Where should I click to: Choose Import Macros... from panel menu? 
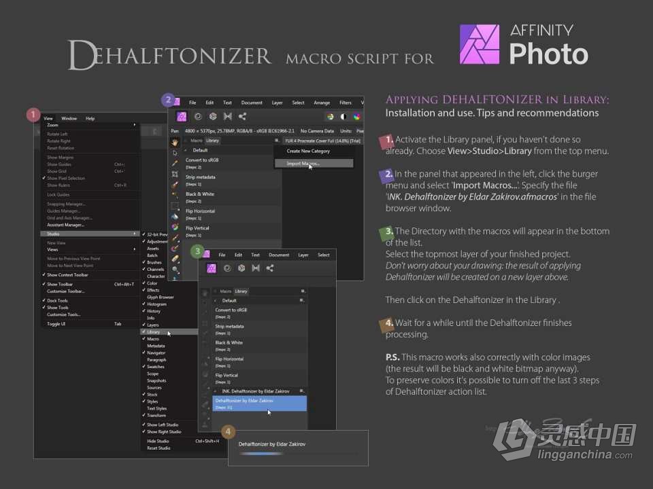[x=314, y=164]
